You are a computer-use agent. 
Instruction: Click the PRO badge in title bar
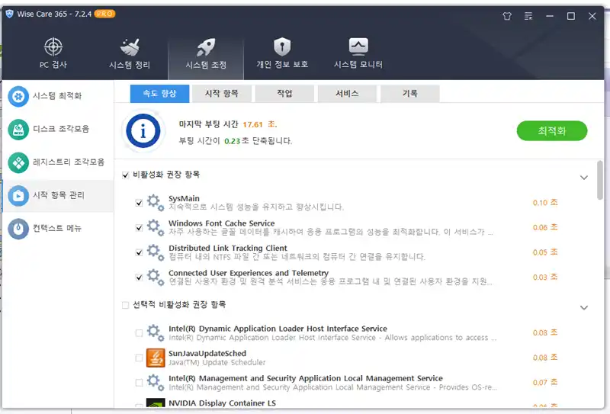click(104, 14)
